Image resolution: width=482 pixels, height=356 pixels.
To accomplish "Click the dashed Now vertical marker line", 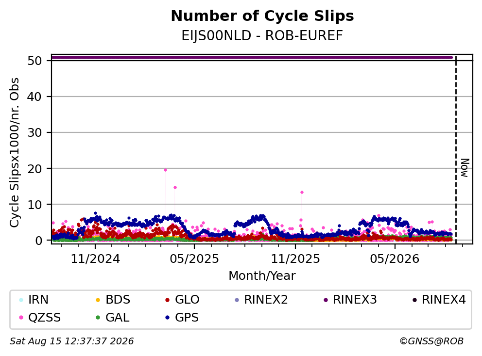I will [456, 149].
